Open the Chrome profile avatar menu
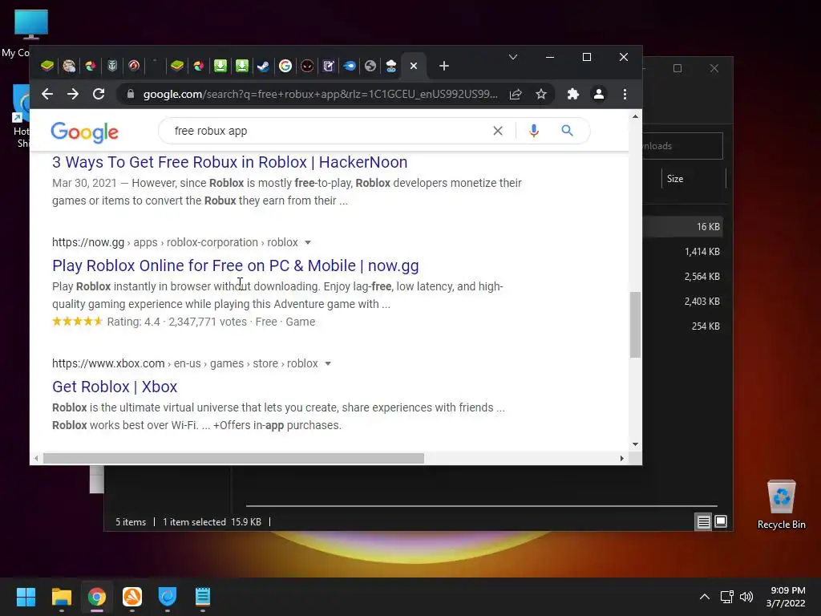Screen dimensions: 821x616 click(x=598, y=95)
